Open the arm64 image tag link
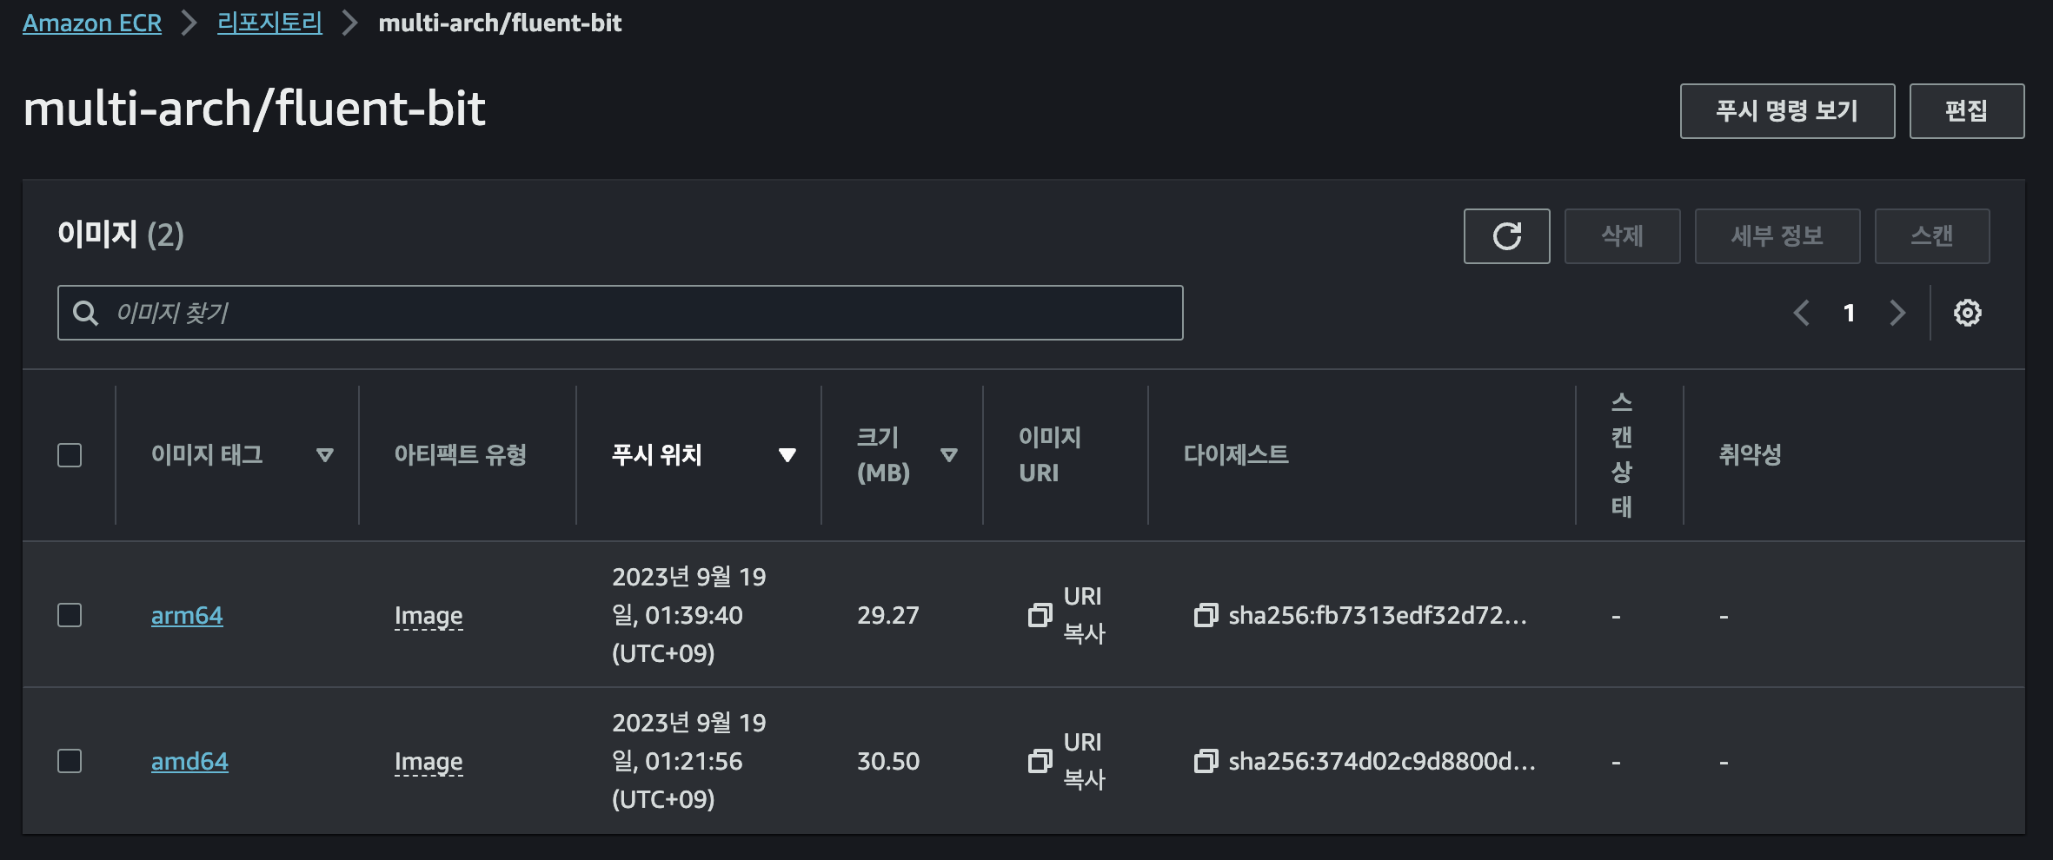Image resolution: width=2053 pixels, height=860 pixels. coord(187,615)
